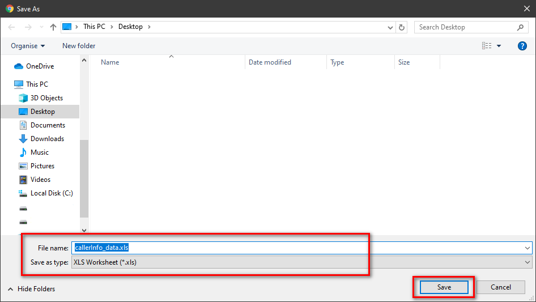Screen dimensions: 536x302
Task: Click the Save button
Action: point(444,287)
